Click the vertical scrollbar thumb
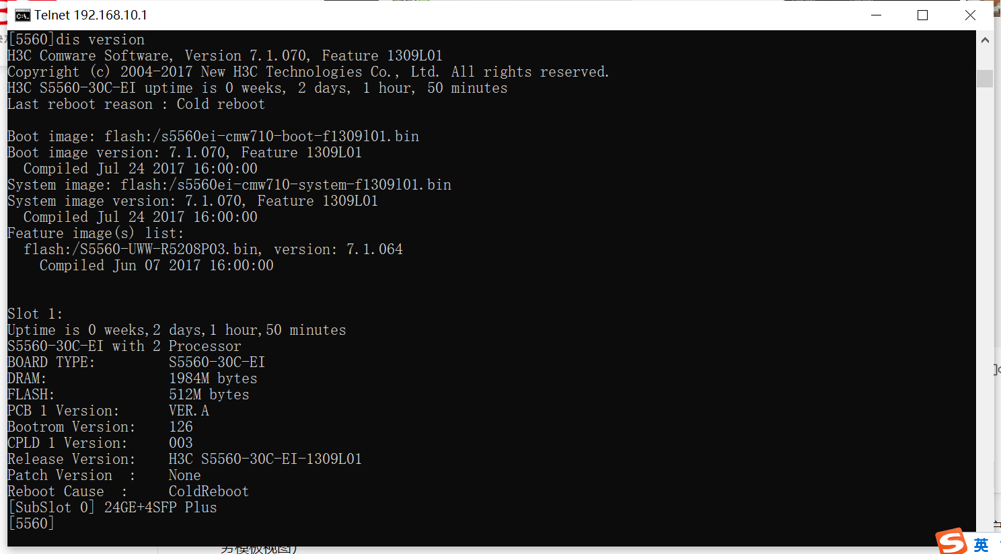 click(985, 78)
